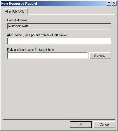Image resolution: width=118 pixels, height=131 pixels.
Task: Click empty area of the CNAME panel
Action: pyautogui.click(x=59, y=88)
